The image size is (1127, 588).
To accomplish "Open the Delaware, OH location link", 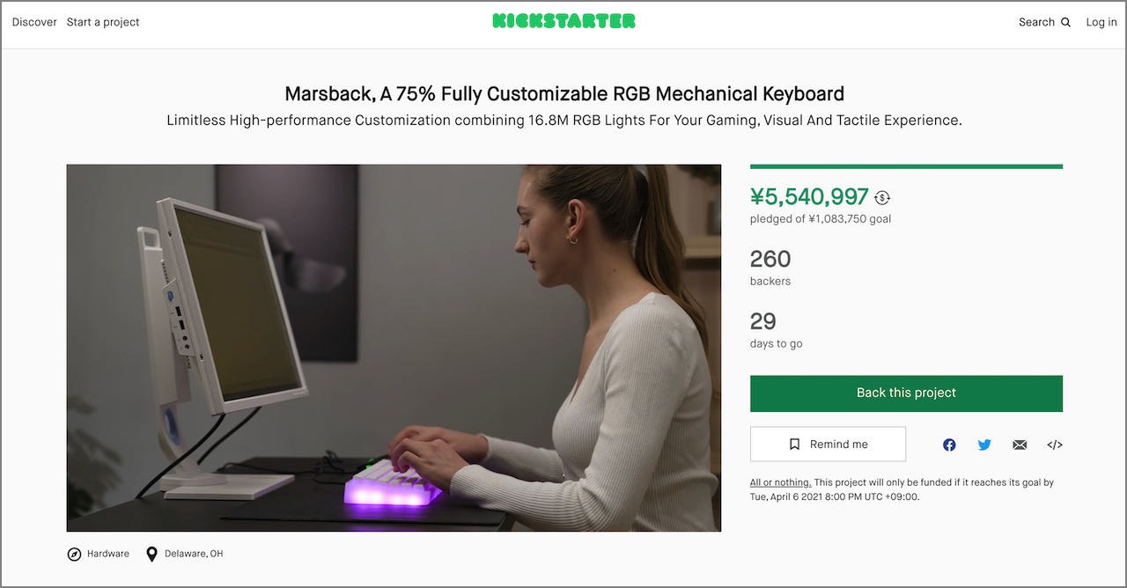I will pyautogui.click(x=192, y=554).
